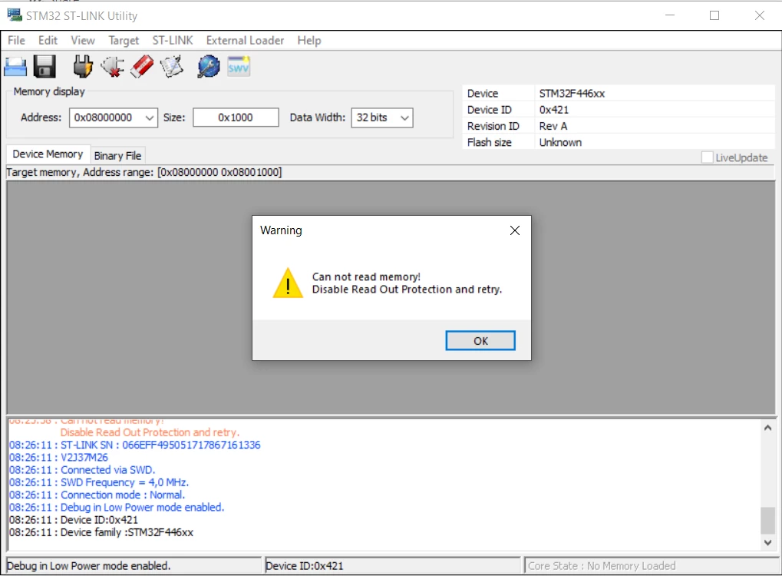Click the Connect to target plug icon
This screenshot has width=782, height=576.
[x=83, y=66]
